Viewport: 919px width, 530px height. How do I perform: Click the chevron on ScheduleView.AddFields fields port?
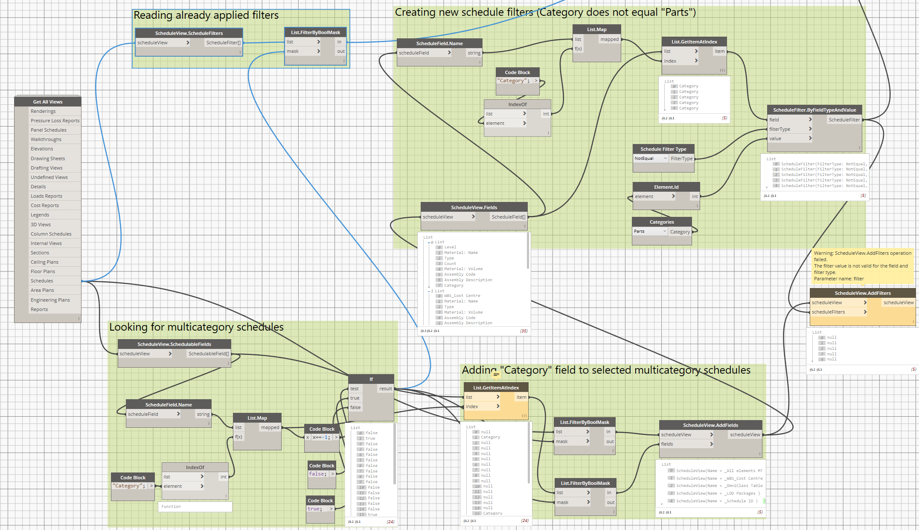pos(711,444)
